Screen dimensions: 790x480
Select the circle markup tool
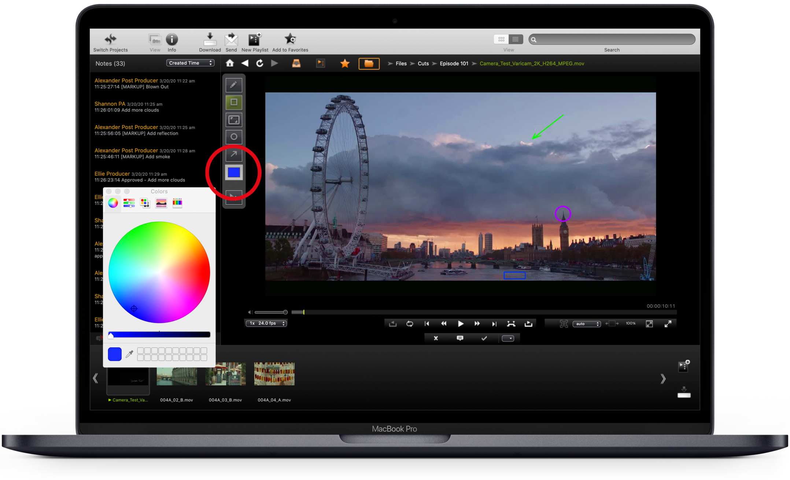coord(233,137)
